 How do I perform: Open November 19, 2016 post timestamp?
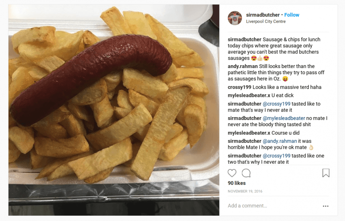(245, 191)
